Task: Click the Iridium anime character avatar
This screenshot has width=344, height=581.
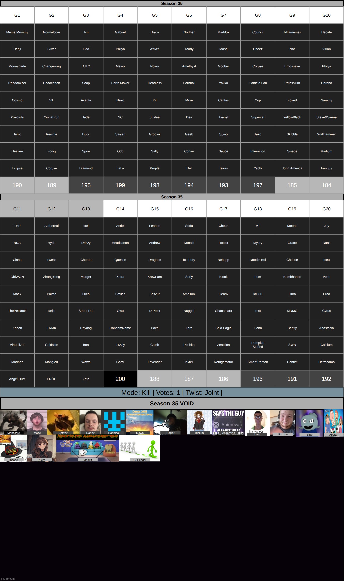Action: (x=199, y=422)
